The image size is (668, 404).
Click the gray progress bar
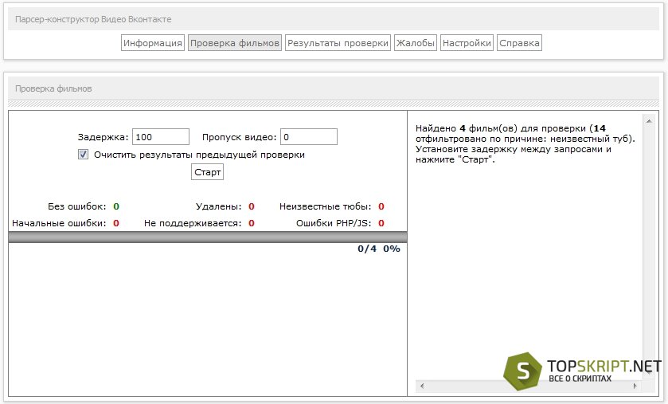point(208,237)
